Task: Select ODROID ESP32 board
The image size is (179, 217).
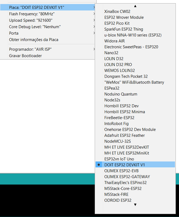Action: 135,200
